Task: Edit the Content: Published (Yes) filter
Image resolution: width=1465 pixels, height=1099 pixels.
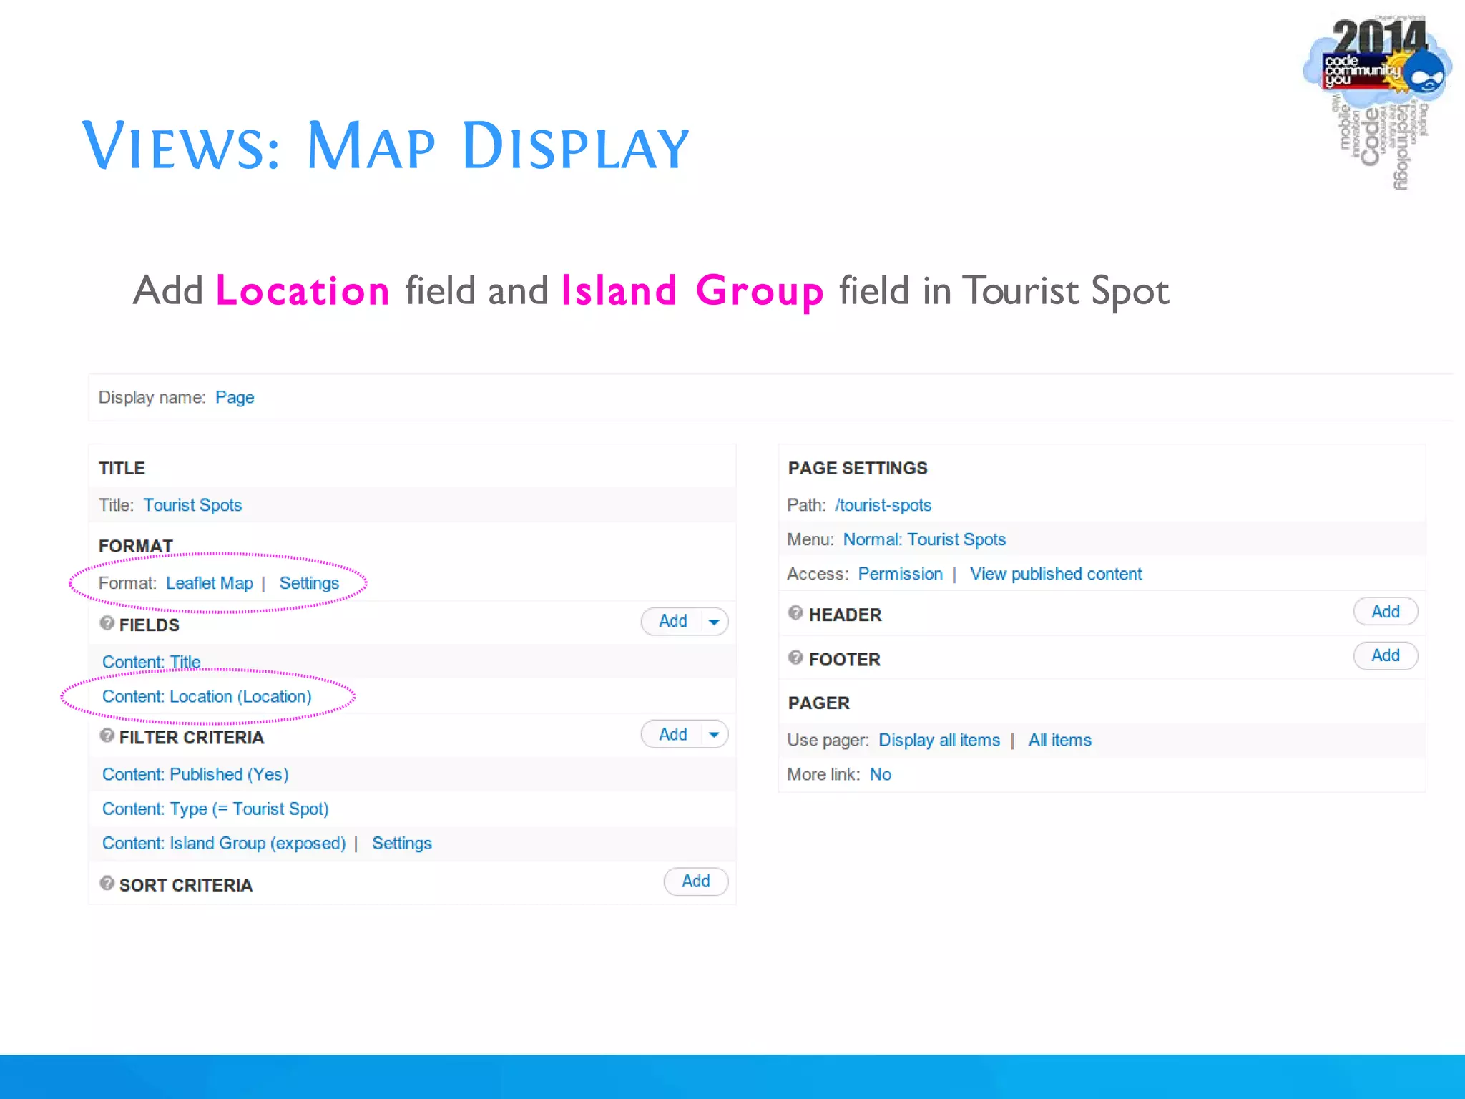Action: [x=195, y=774]
